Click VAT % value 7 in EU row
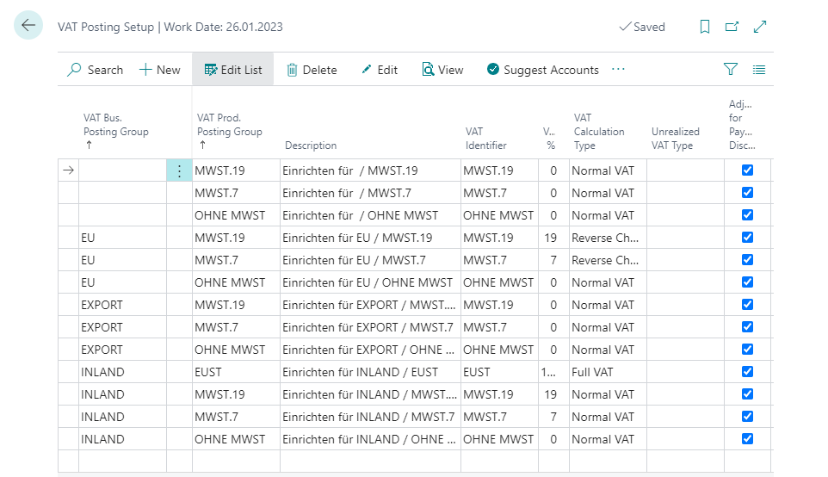The image size is (828, 477). tap(553, 260)
